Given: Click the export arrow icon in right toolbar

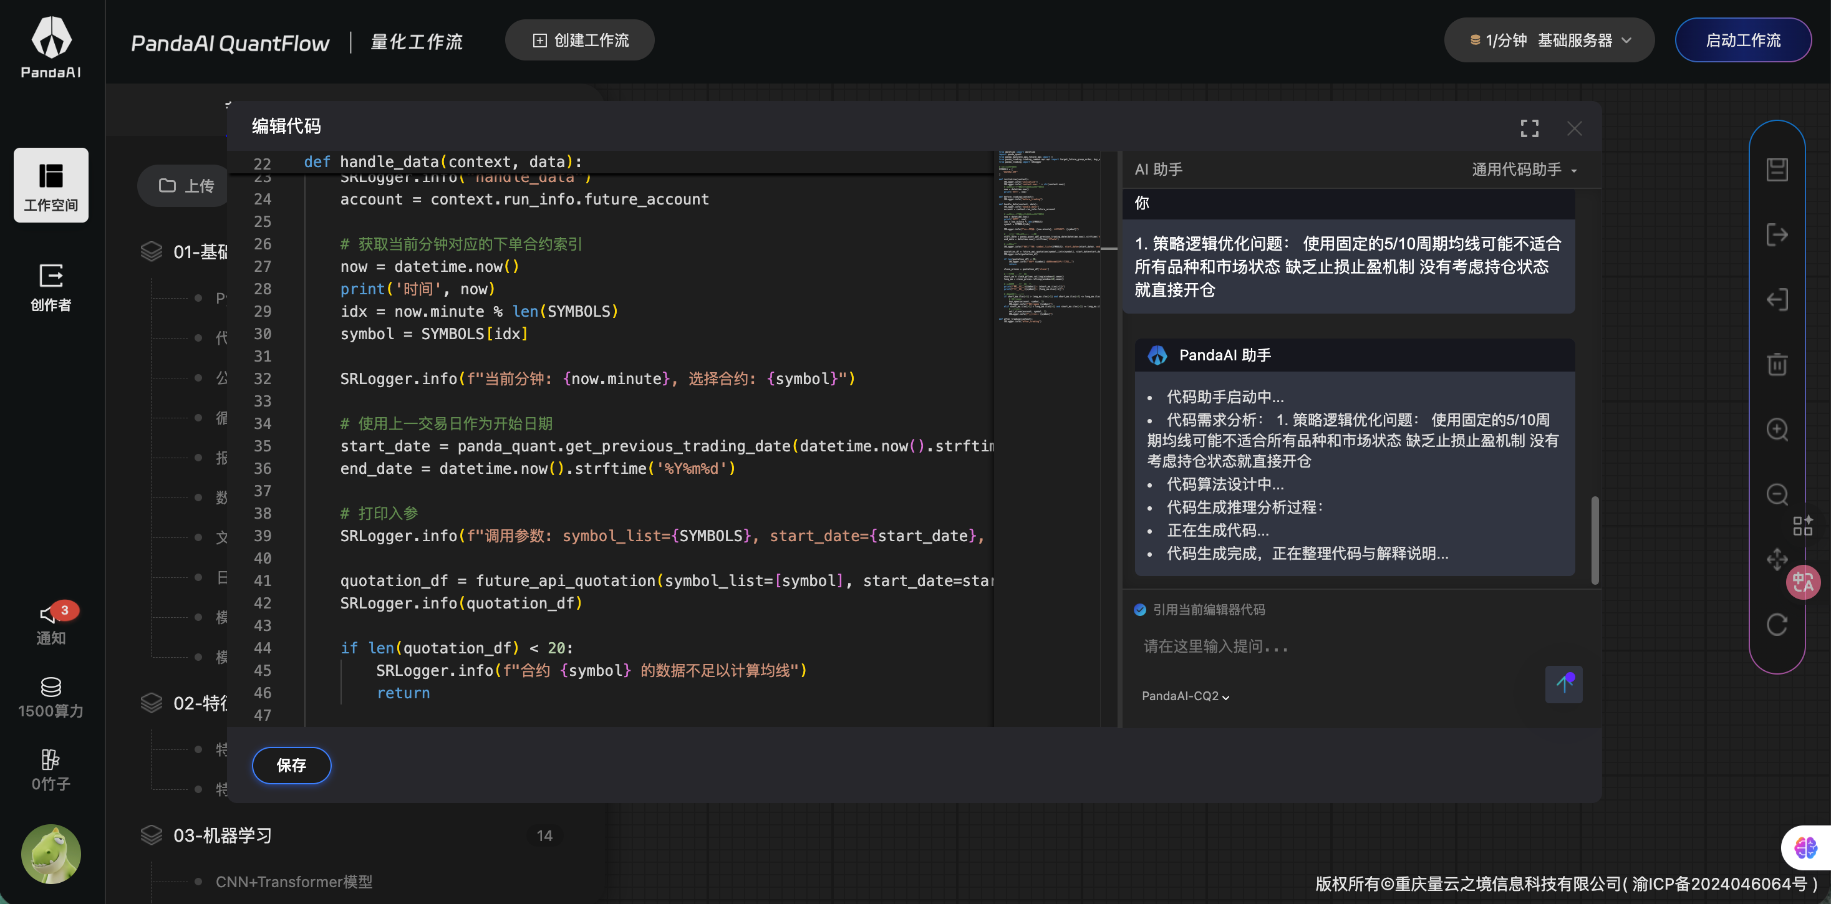Looking at the screenshot, I should click(1777, 234).
